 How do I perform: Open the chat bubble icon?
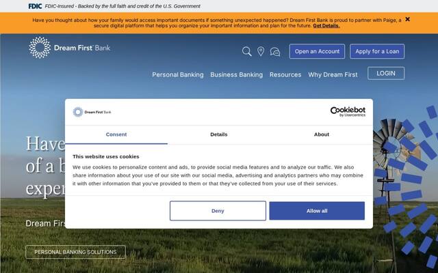pyautogui.click(x=275, y=52)
